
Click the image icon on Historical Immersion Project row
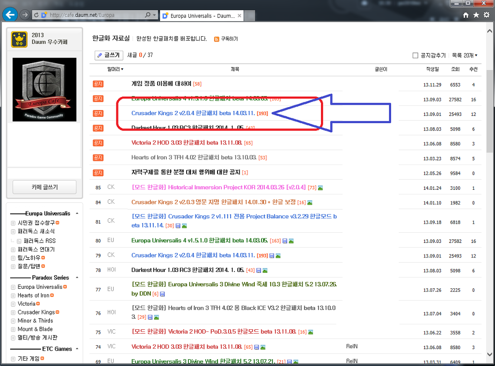click(320, 188)
